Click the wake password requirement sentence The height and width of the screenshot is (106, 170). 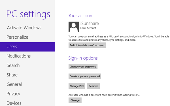pos(104,95)
